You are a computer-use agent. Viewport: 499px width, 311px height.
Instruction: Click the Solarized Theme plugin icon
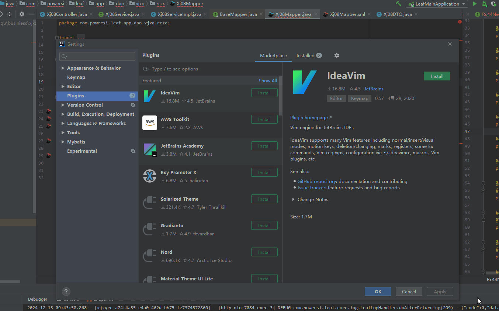pyautogui.click(x=149, y=203)
